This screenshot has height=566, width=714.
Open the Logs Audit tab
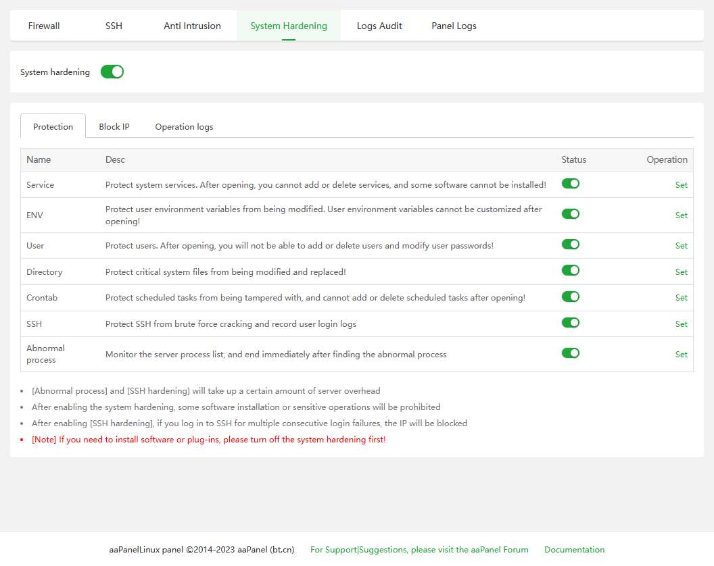coord(379,26)
